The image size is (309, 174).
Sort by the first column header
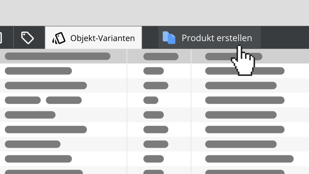[58, 56]
